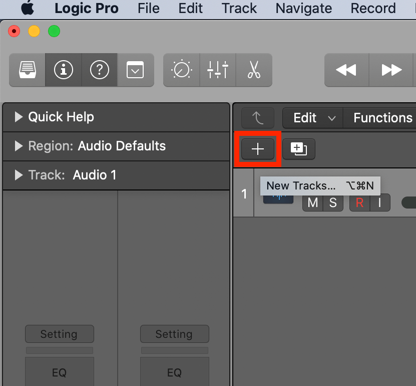Click the rewind transport button

point(346,70)
